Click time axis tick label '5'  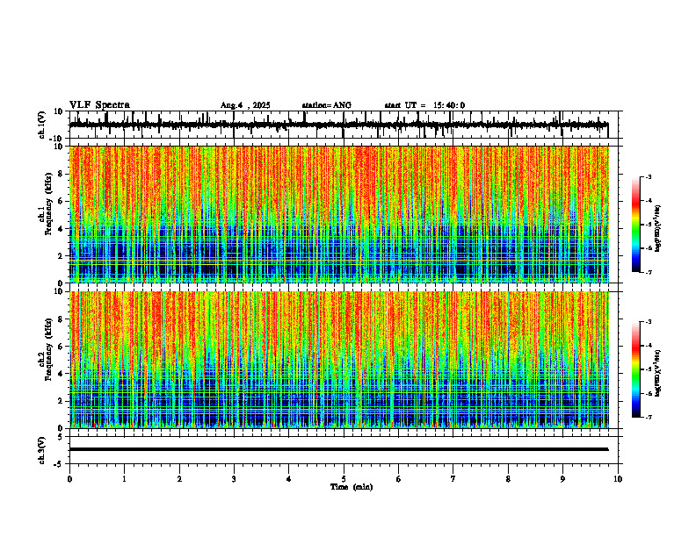(344, 479)
